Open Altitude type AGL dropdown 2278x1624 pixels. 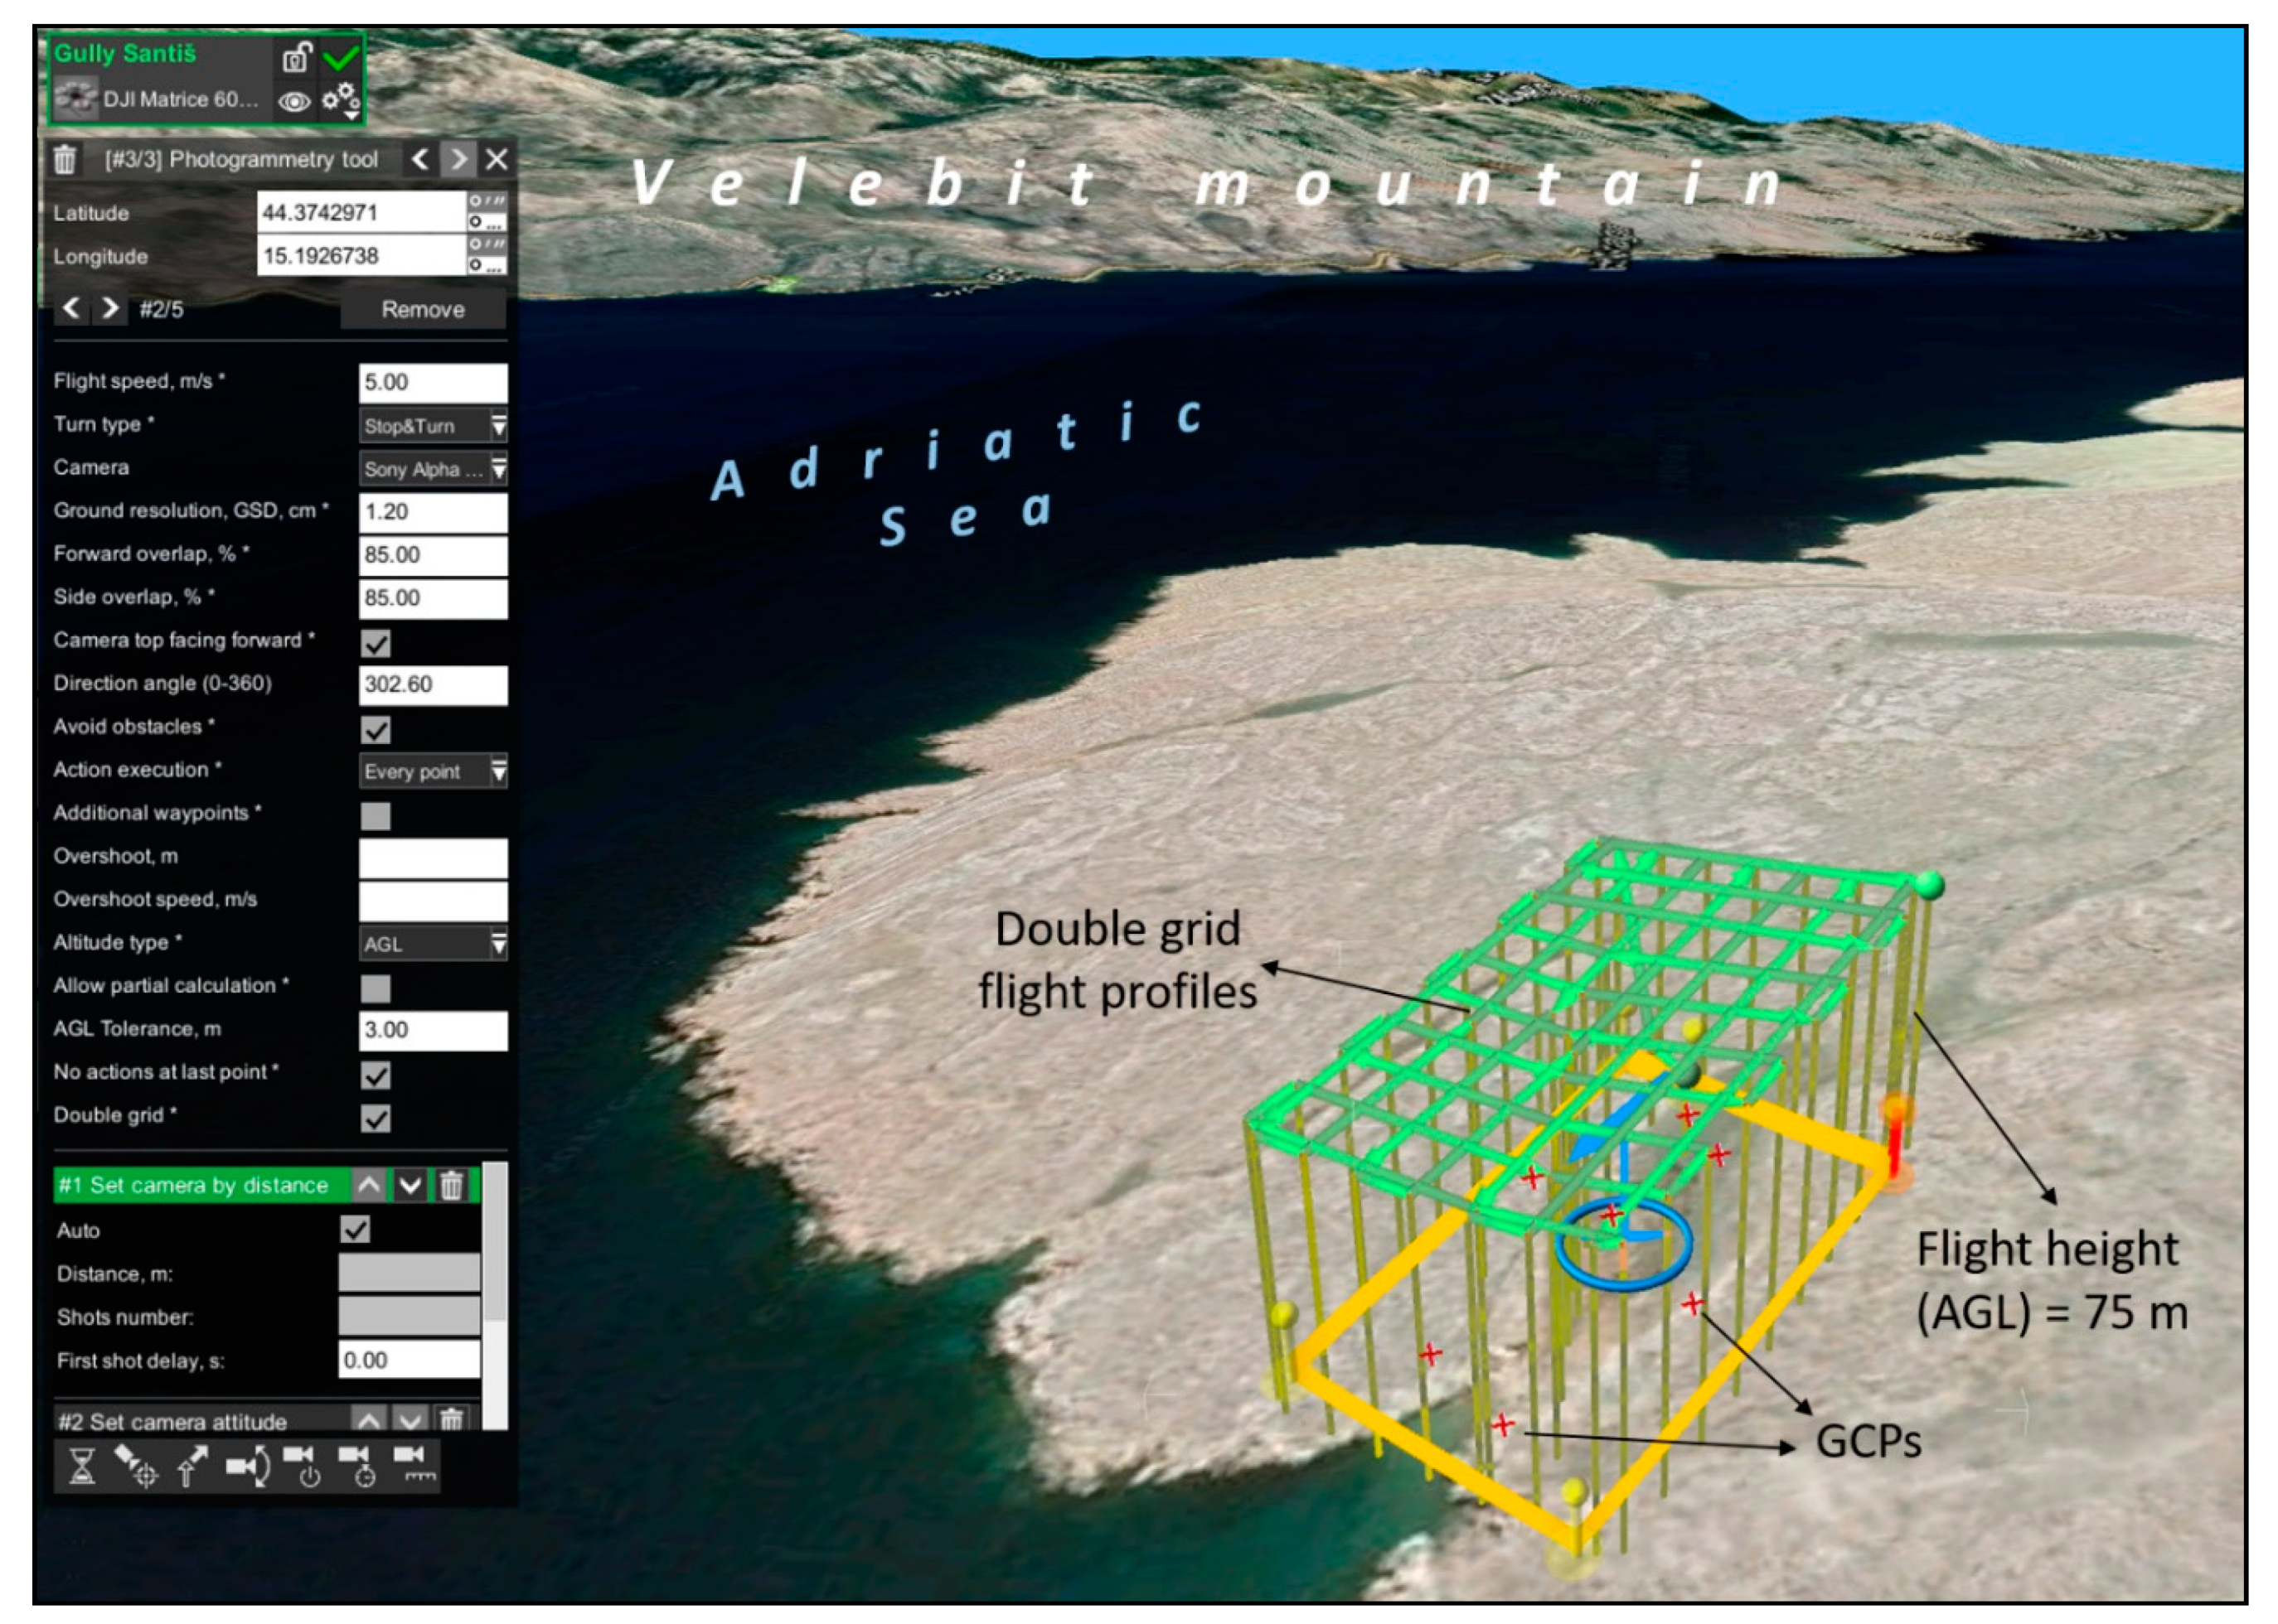(x=434, y=943)
